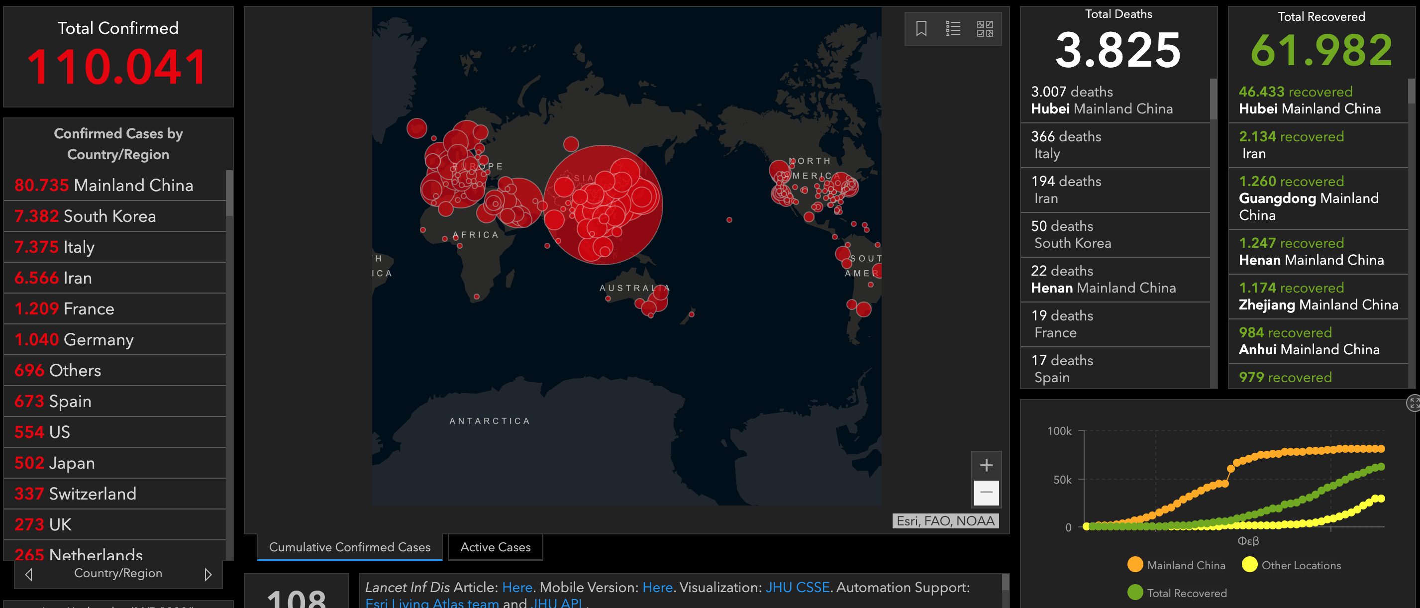
Task: Open the Lancet article Here link
Action: (516, 587)
